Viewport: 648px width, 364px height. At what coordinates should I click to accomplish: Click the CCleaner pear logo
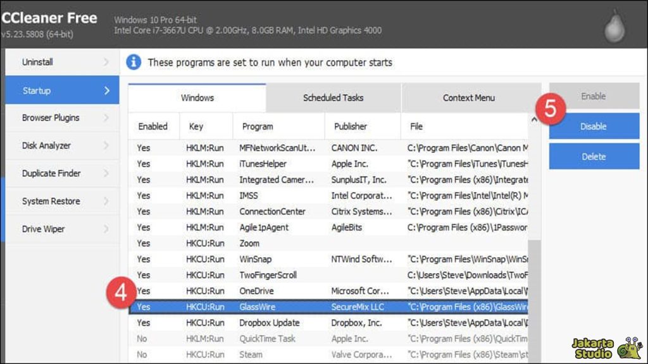tap(615, 25)
